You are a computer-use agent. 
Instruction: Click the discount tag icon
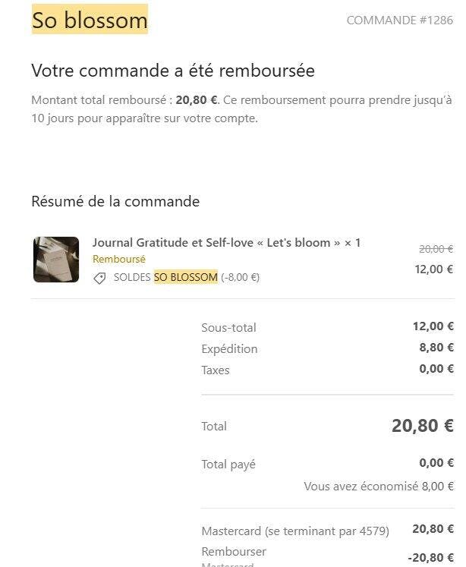point(99,279)
